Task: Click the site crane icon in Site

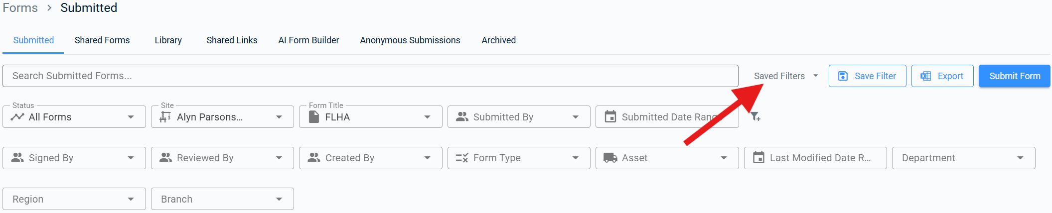Action: 165,116
